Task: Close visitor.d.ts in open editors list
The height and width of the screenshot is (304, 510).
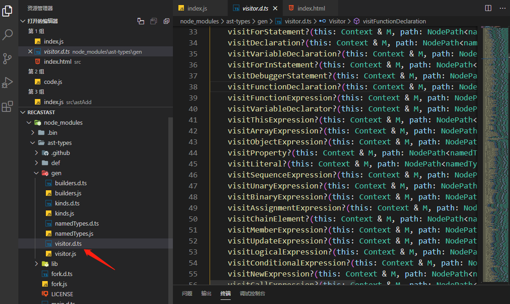Action: pos(30,51)
